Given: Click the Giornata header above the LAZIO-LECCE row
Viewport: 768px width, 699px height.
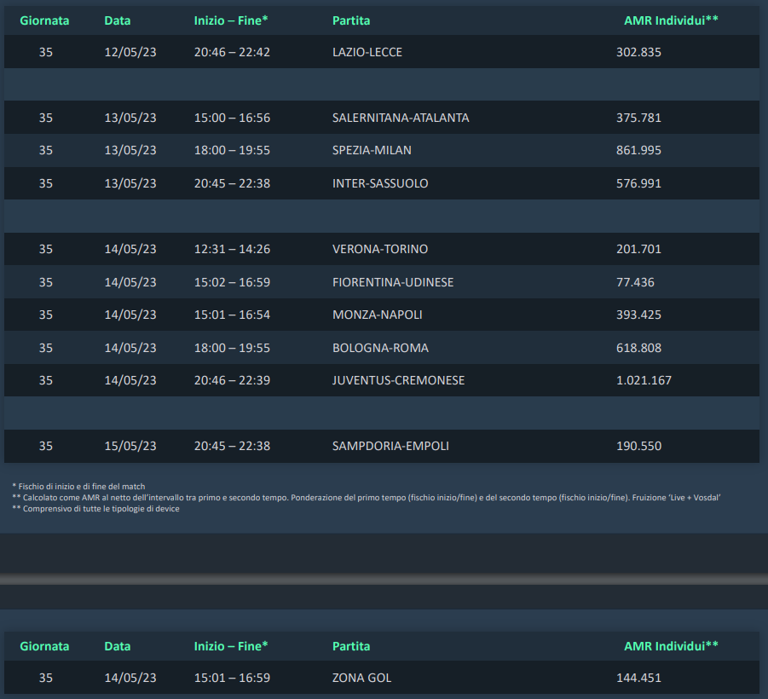Looking at the screenshot, I should click(x=44, y=20).
